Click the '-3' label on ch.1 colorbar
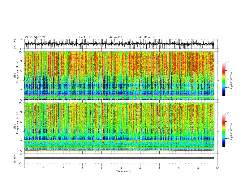The width and height of the screenshot is (245, 189). tap(228, 62)
